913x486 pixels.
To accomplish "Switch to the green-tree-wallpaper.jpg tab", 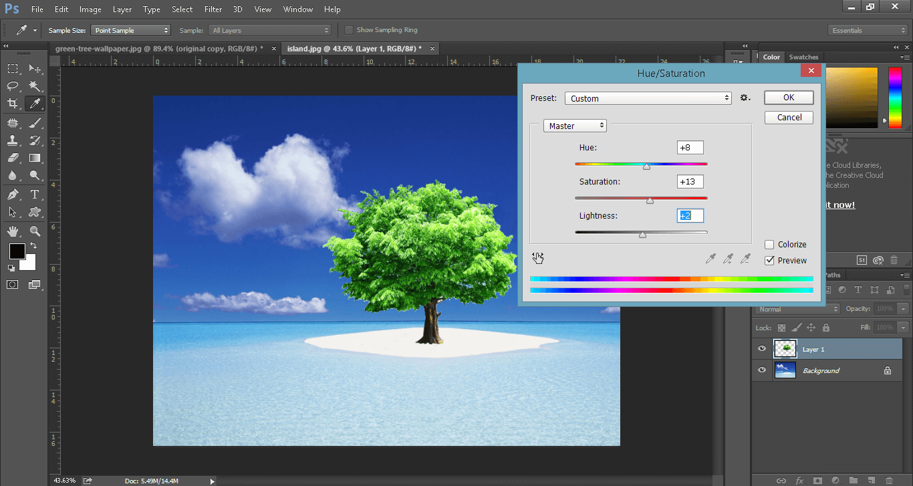I will [159, 49].
